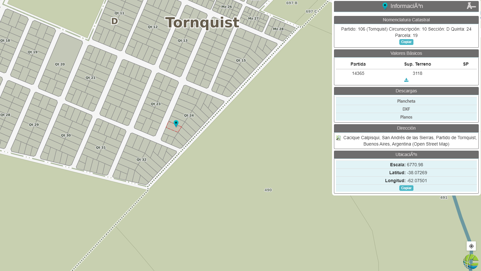Click the globe logo in the corner
The width and height of the screenshot is (481, 271).
(x=471, y=262)
